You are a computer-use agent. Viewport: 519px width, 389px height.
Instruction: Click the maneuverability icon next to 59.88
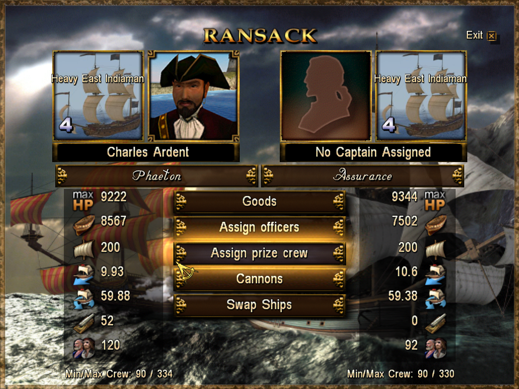pos(84,298)
